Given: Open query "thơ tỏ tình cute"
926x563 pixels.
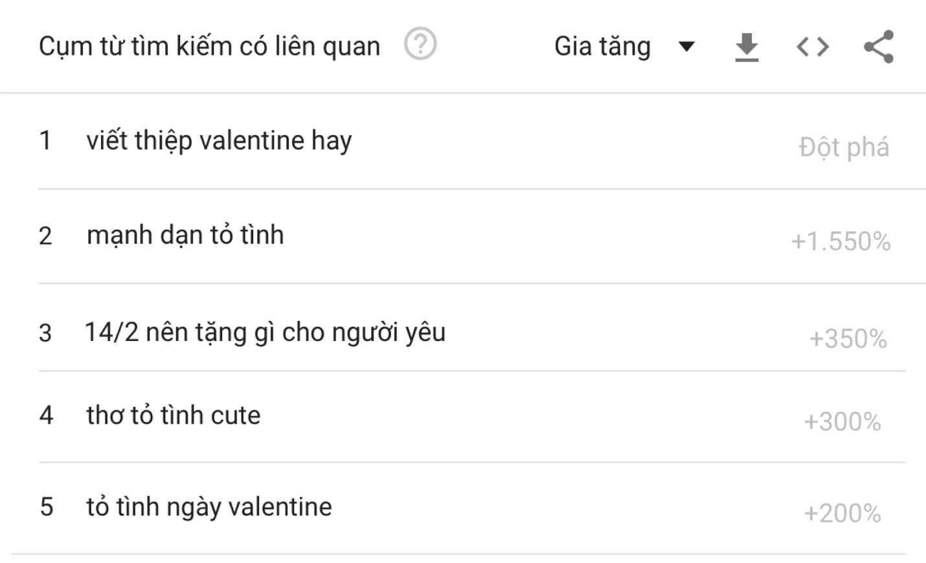Looking at the screenshot, I should pos(174,415).
